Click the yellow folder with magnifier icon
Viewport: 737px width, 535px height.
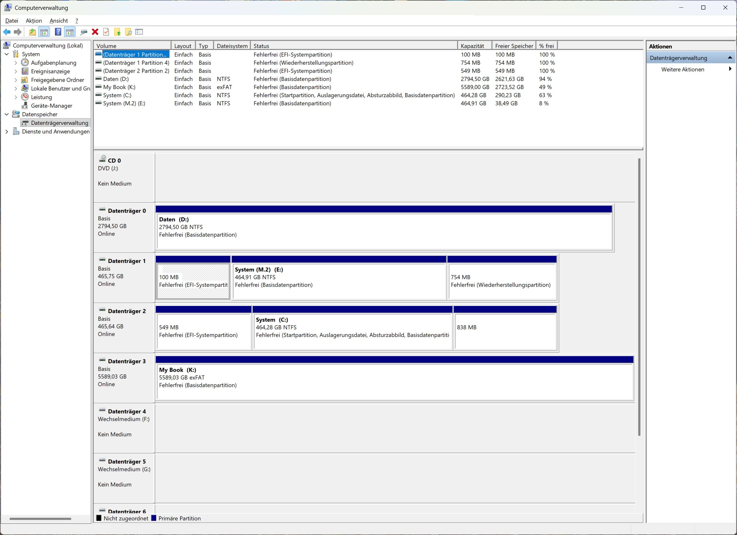click(128, 32)
